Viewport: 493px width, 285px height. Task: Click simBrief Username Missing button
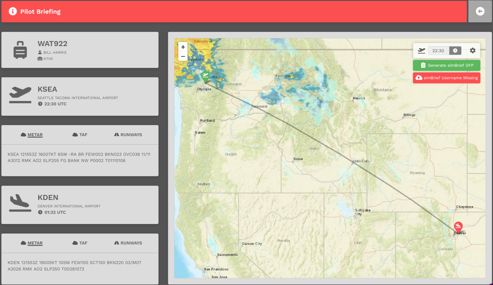pos(447,78)
